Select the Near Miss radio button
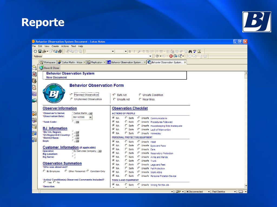The image size is (277, 207). coord(140,99)
